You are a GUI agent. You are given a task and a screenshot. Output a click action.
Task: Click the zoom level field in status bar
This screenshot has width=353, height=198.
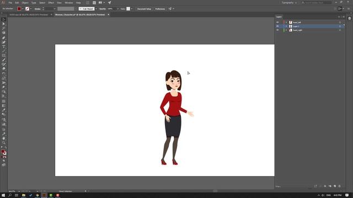pyautogui.click(x=12, y=191)
